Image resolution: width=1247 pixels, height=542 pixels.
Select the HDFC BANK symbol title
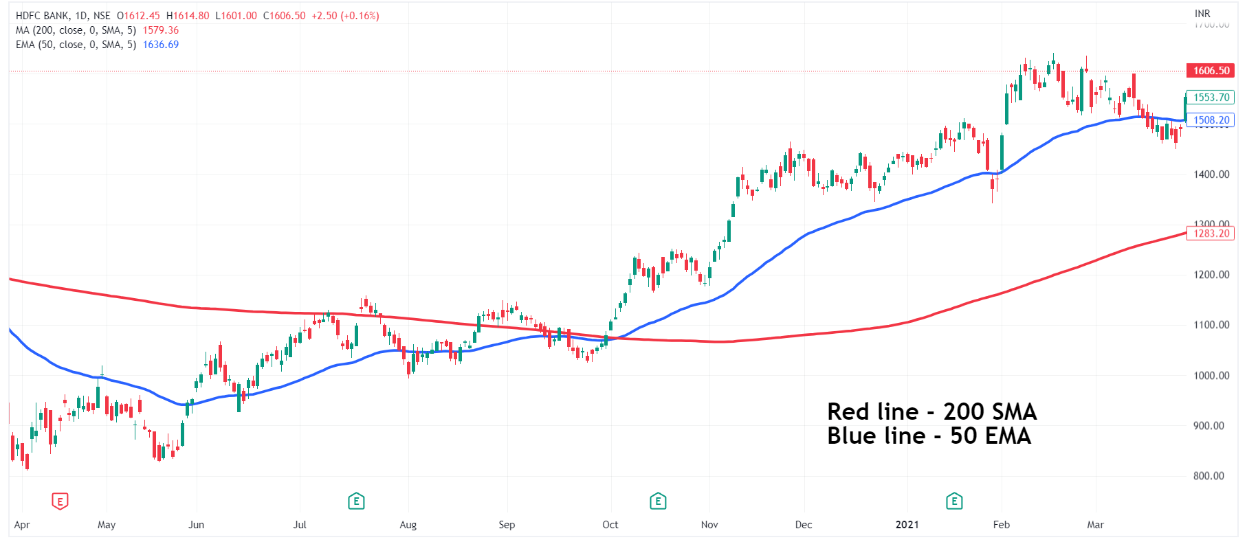click(x=43, y=16)
